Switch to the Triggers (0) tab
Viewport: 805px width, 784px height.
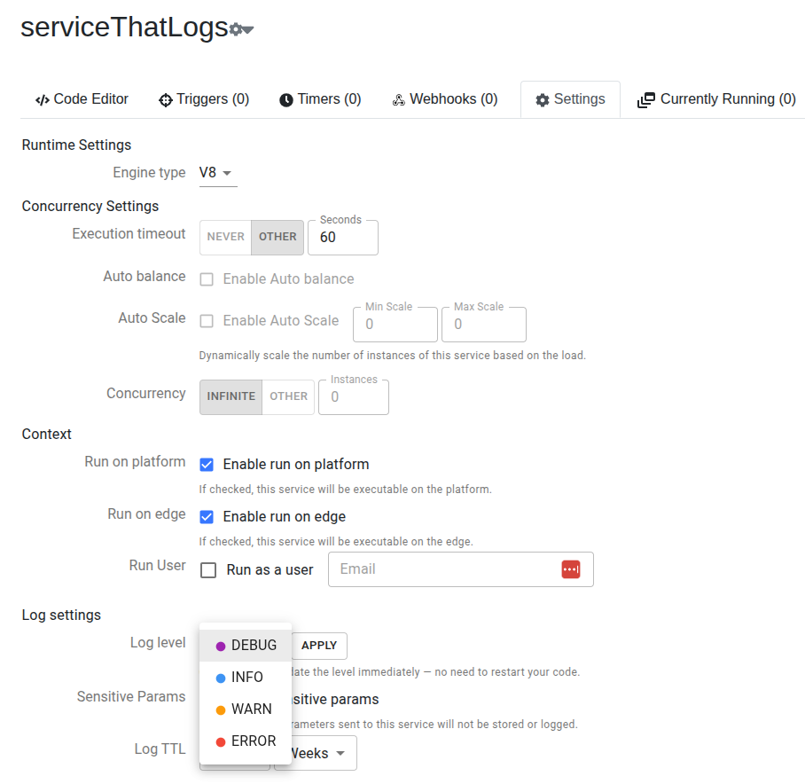(204, 99)
